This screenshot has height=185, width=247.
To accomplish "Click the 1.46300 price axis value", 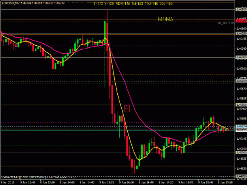I will pyautogui.click(x=241, y=29).
